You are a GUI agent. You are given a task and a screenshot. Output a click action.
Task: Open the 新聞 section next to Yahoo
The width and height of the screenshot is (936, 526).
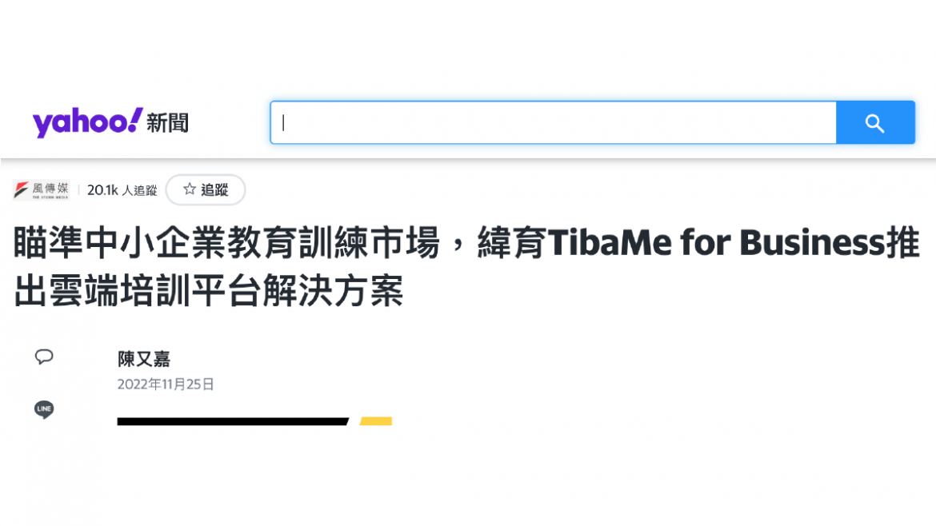(x=168, y=123)
